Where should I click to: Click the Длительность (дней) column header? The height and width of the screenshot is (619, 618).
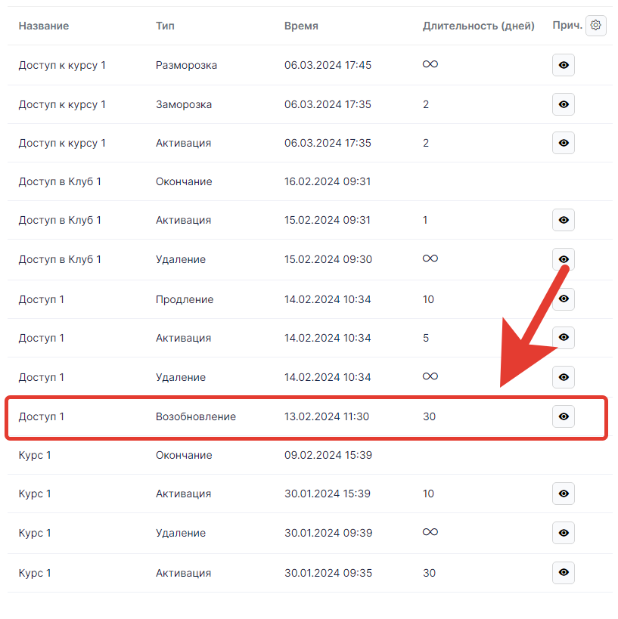478,26
